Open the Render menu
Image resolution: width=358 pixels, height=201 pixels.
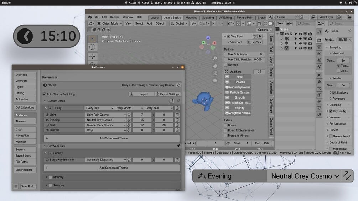[x=115, y=17]
